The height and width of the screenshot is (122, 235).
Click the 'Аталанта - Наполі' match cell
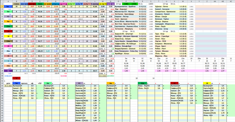coord(167,14)
